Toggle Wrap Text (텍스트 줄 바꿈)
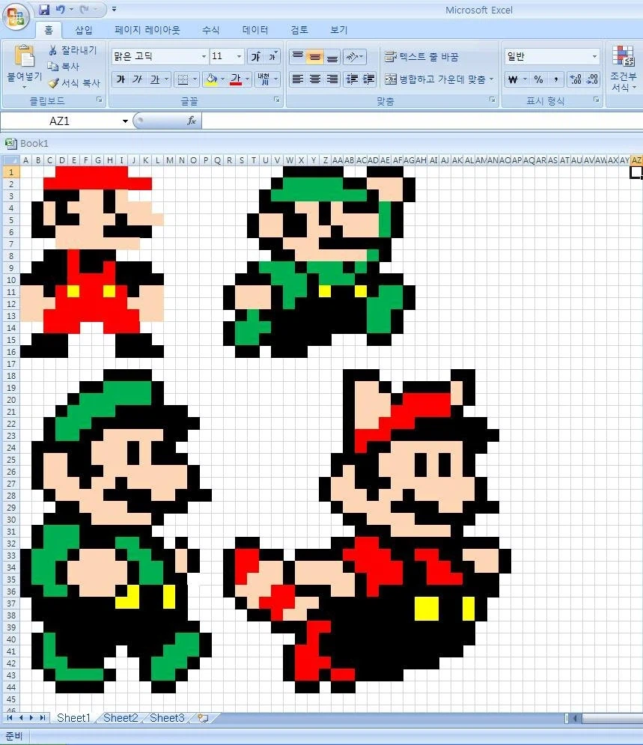643x745 pixels. click(421, 57)
